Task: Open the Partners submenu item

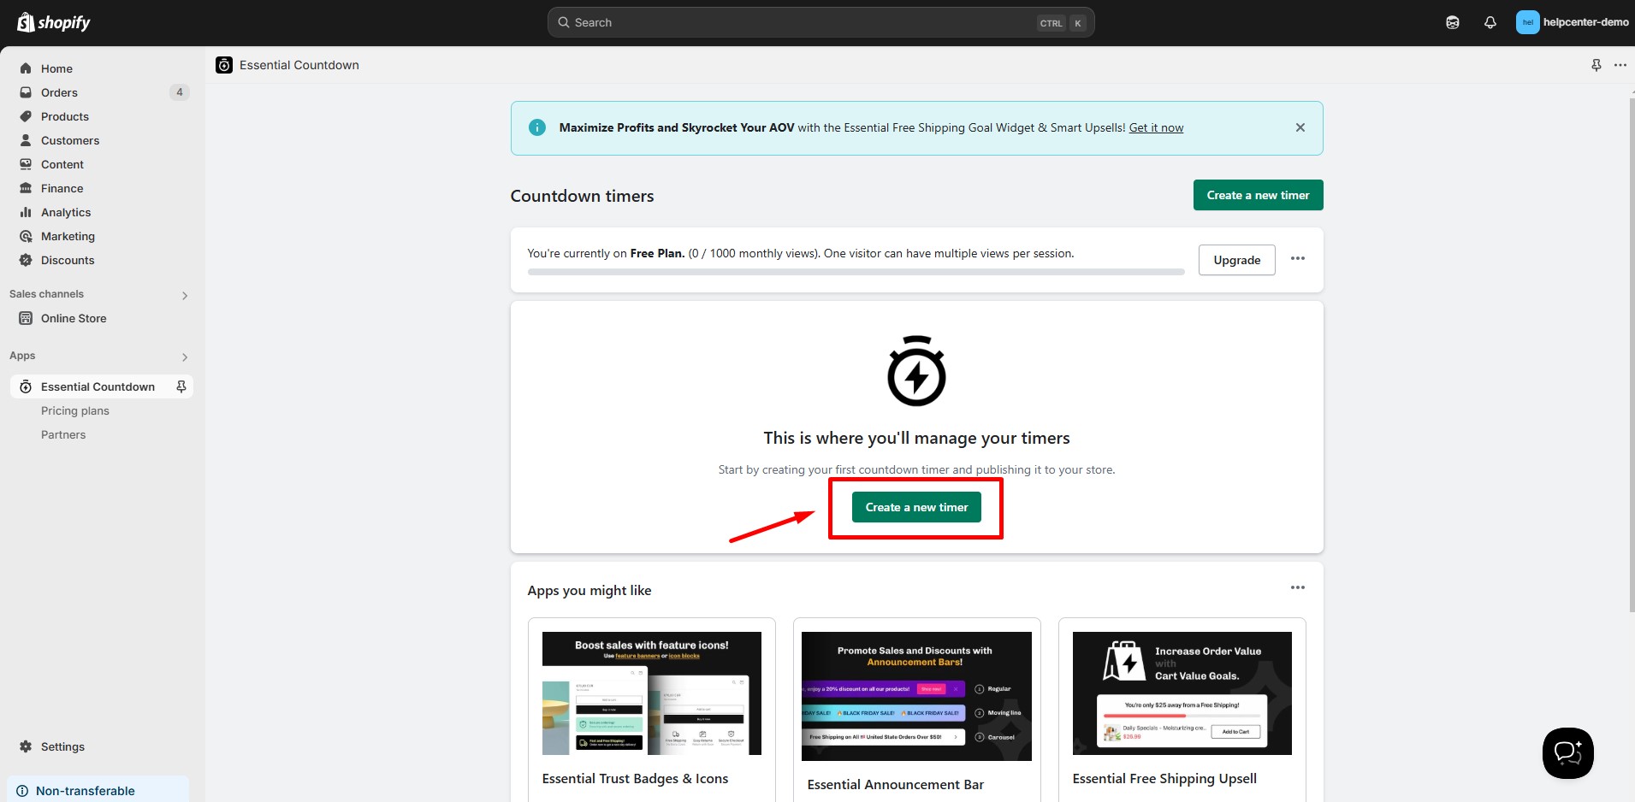Action: click(63, 434)
